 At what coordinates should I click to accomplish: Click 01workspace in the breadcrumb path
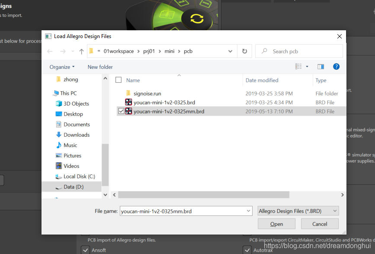tap(119, 51)
